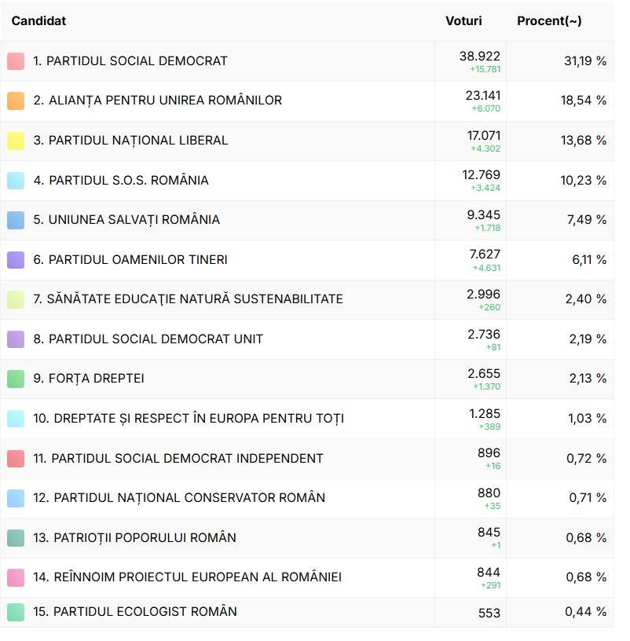Select the green swatch next to Forța Dreptei
Screen dimensions: 630x641
pos(16,379)
